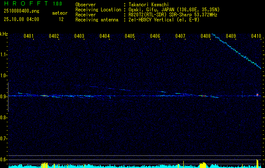Click the 0408 time marker
The image size is (265, 168).
coord(206,36)
